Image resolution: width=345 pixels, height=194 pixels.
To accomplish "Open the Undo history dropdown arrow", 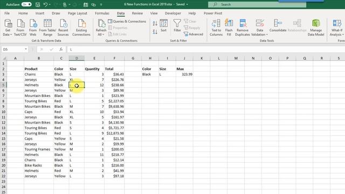I will point(50,4).
